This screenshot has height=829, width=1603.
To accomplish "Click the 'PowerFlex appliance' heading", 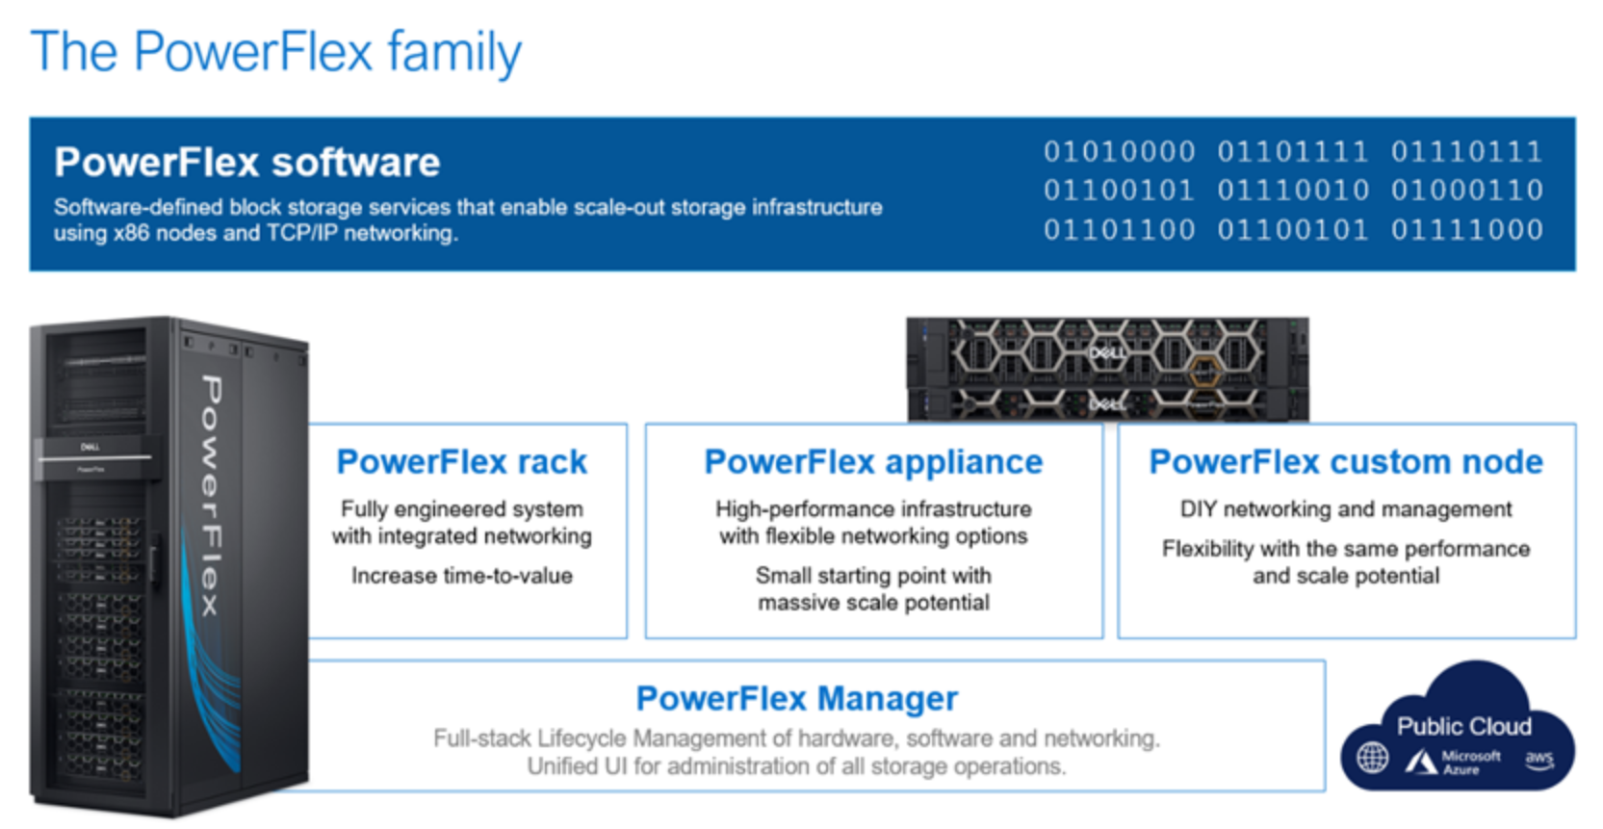I will (x=873, y=462).
